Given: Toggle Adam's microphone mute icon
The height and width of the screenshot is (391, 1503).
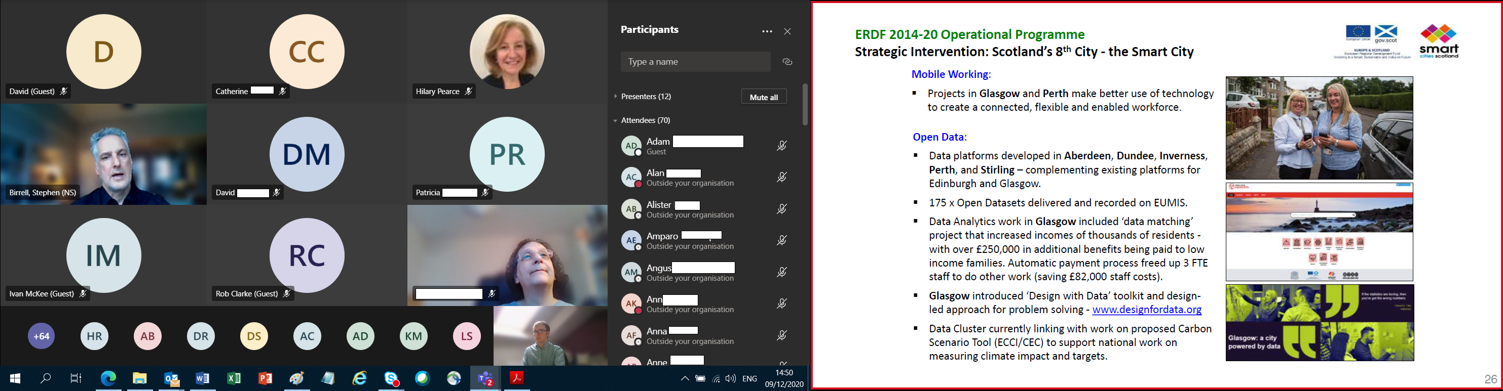Looking at the screenshot, I should click(781, 146).
